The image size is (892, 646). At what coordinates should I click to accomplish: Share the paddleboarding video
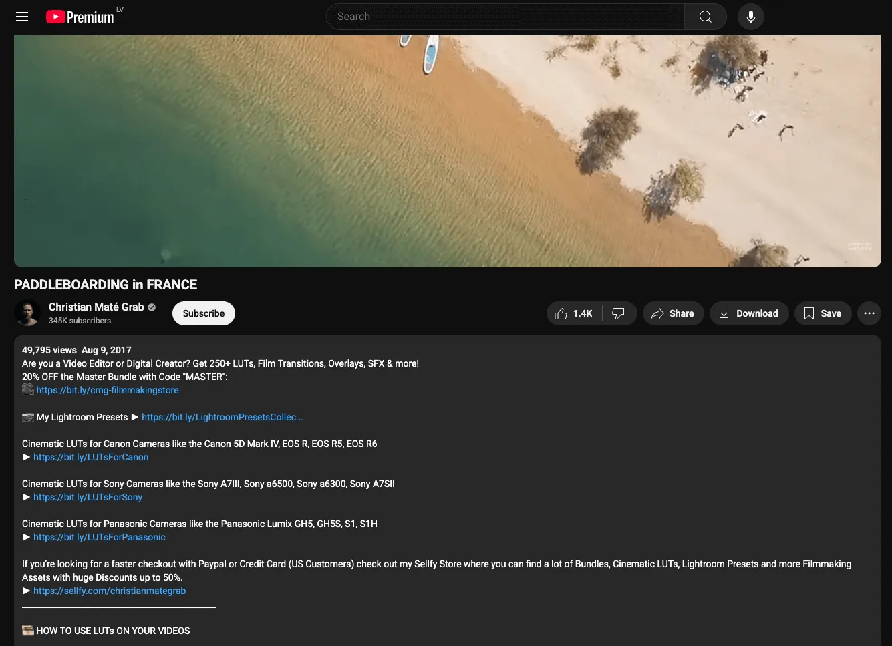tap(673, 313)
